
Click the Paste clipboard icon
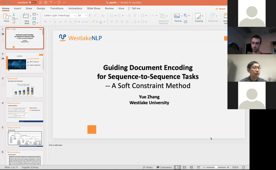tap(6, 16)
